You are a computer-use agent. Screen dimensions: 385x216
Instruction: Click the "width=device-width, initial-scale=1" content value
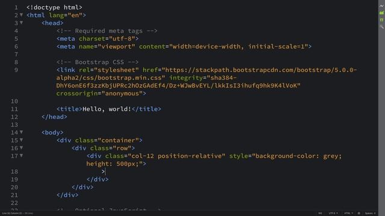click(238, 47)
